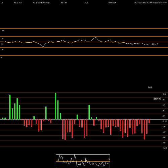Click the RSI 70 level label
Image resolution: width=168 pixels, height=168 pixels.
click(x=2, y=39)
